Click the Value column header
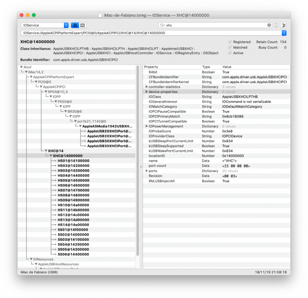This screenshot has width=308, height=298. (256, 67)
